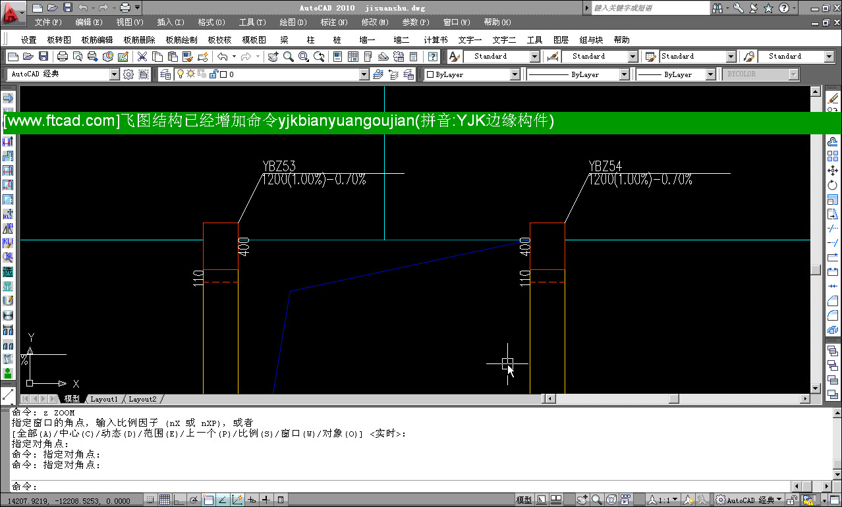Switch to the Layout1 tab
The height and width of the screenshot is (507, 842).
pos(104,399)
